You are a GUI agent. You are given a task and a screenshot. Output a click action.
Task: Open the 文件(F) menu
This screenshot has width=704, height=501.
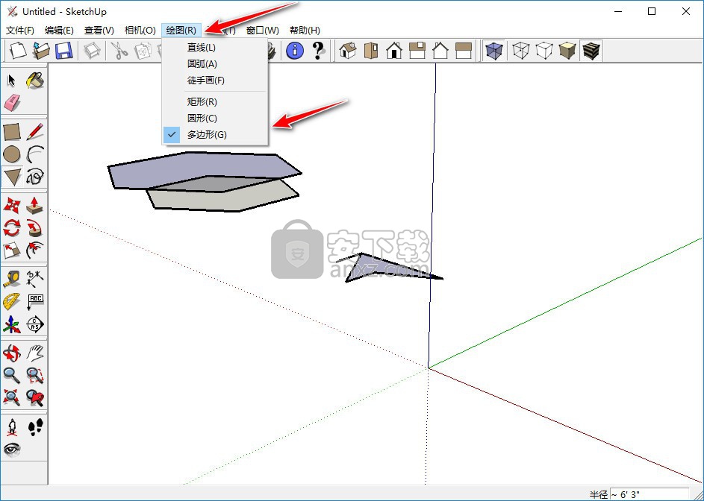(x=20, y=30)
